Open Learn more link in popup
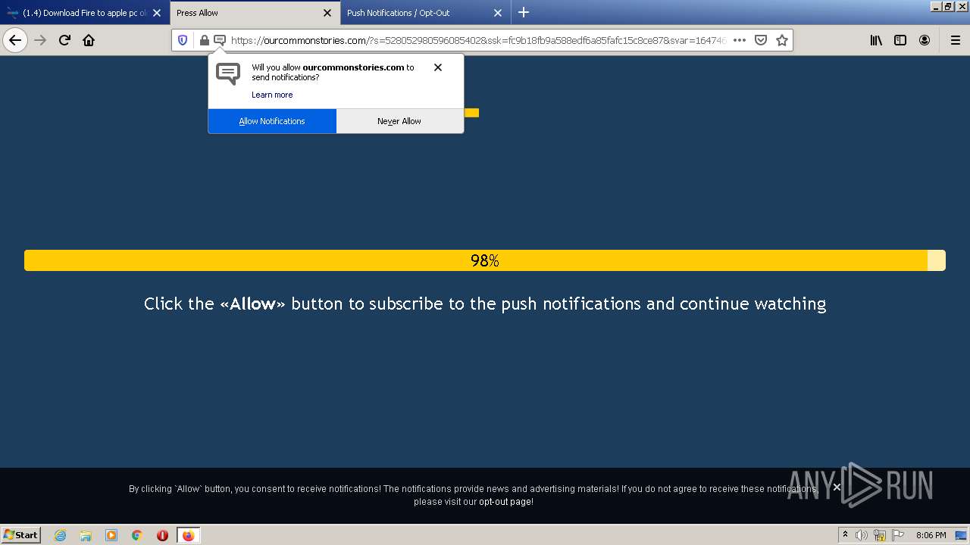Viewport: 970px width, 545px height. (272, 95)
